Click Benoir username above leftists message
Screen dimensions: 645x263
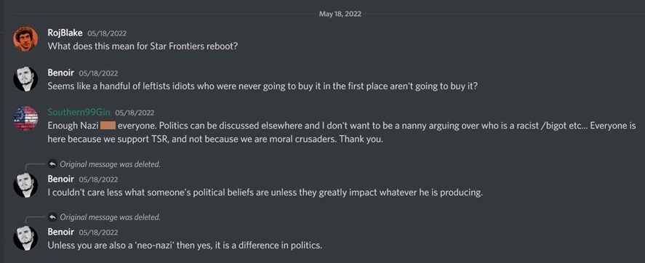point(61,73)
